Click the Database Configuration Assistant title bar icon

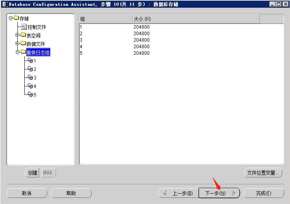(x=4, y=4)
